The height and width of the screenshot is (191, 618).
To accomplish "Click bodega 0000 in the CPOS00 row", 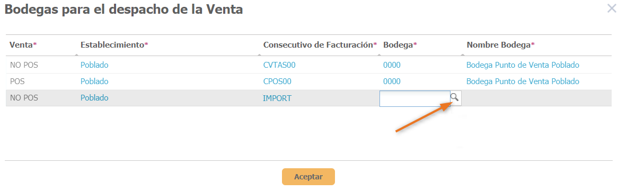I will coord(392,81).
